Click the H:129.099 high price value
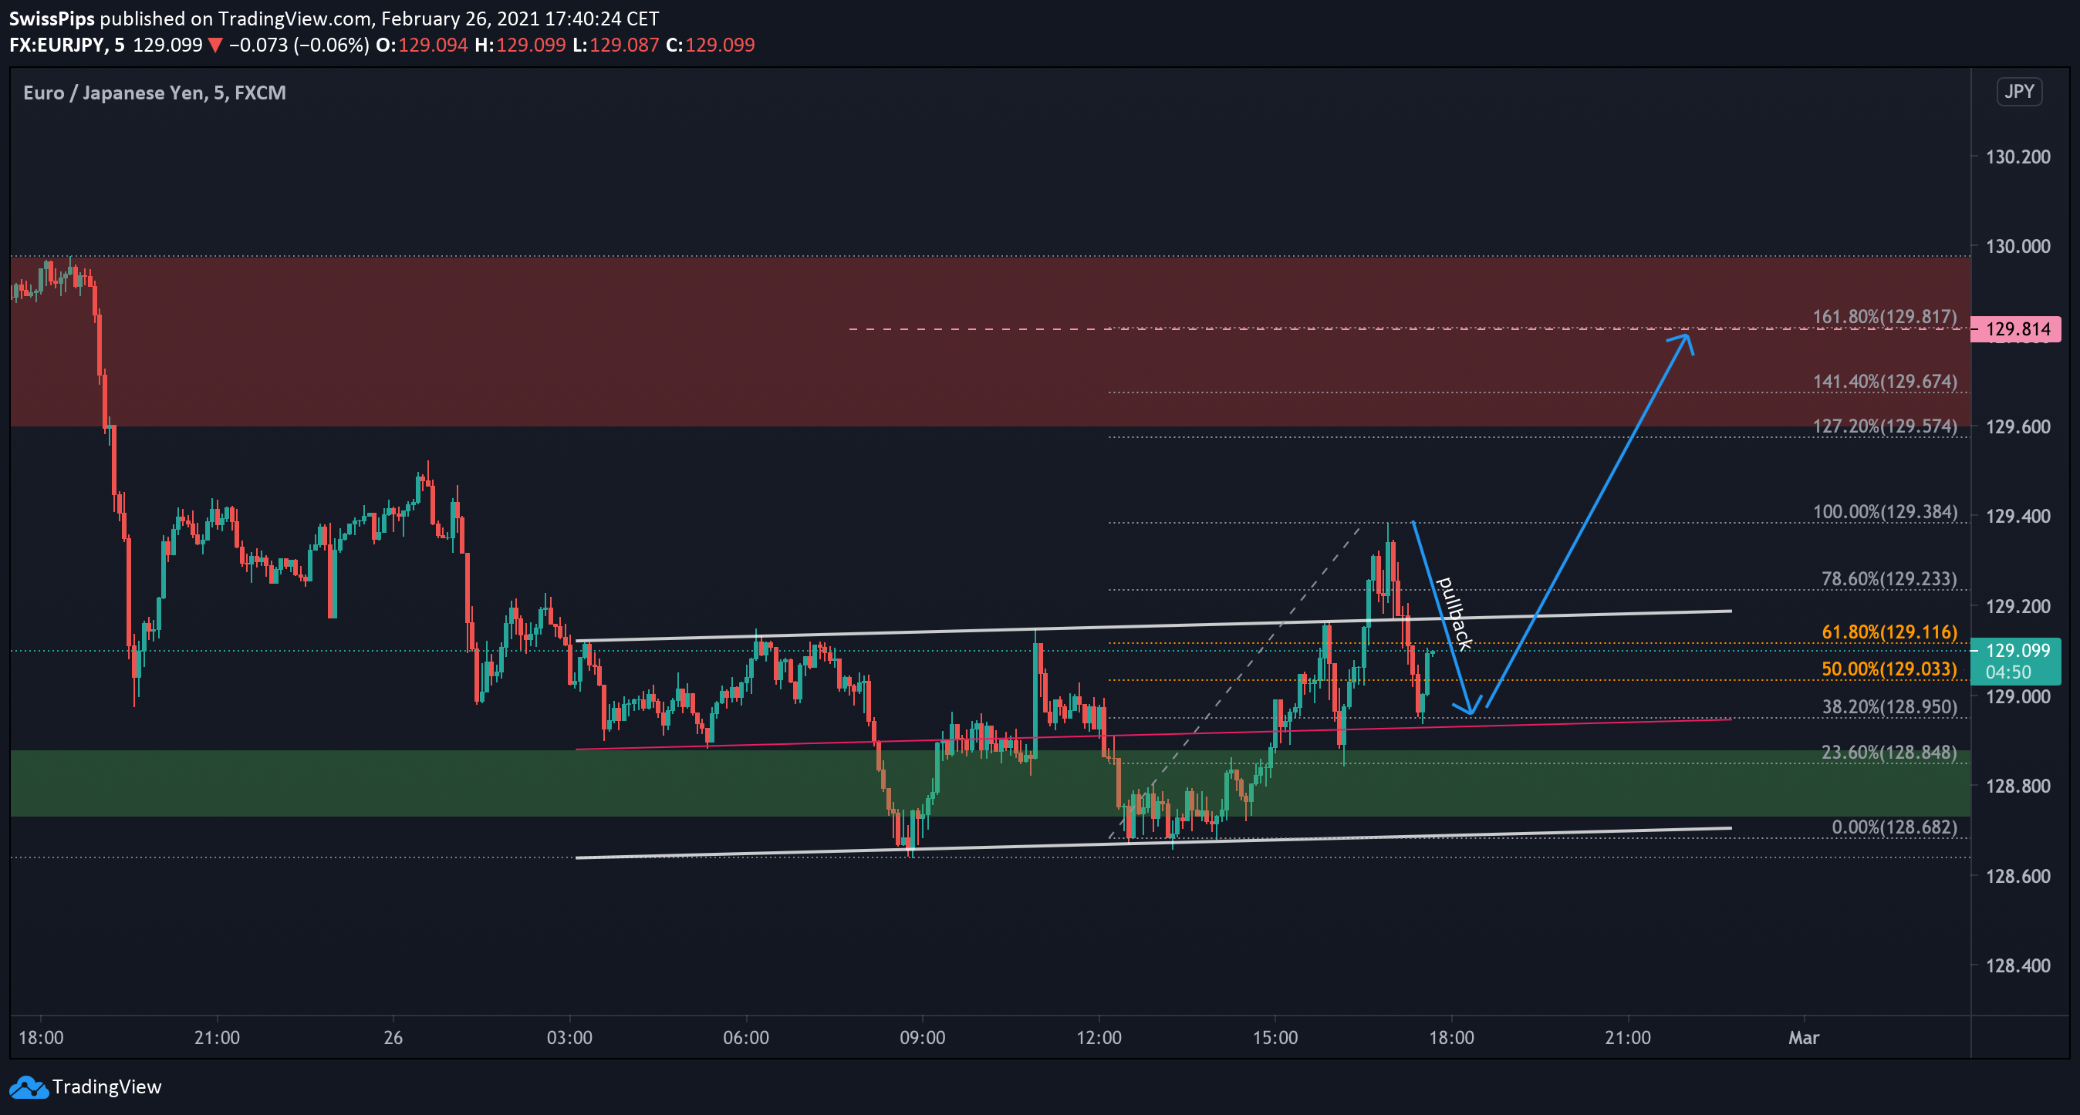Image resolution: width=2080 pixels, height=1115 pixels. point(520,45)
